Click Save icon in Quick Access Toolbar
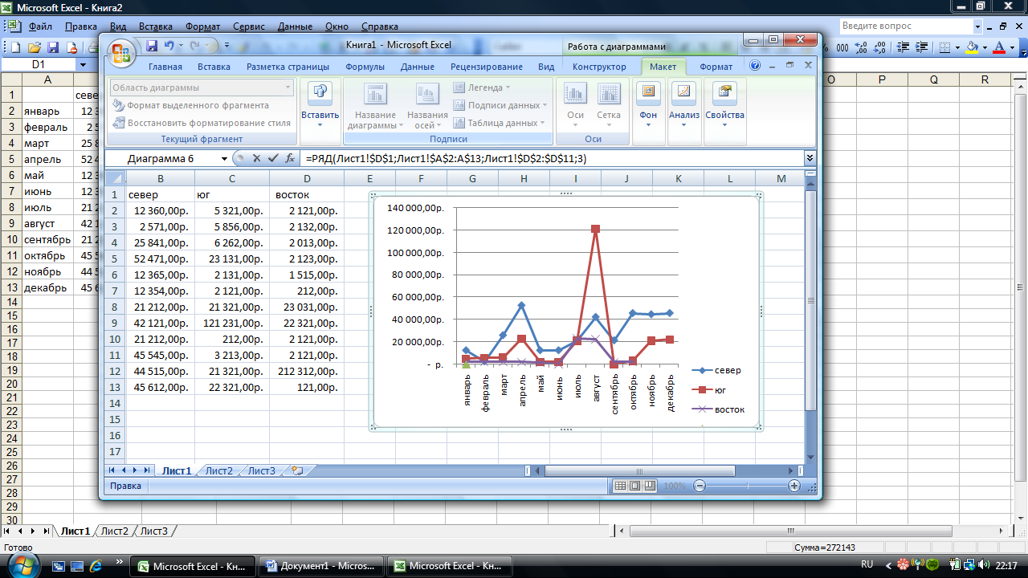Viewport: 1028px width, 578px height. pos(152,46)
